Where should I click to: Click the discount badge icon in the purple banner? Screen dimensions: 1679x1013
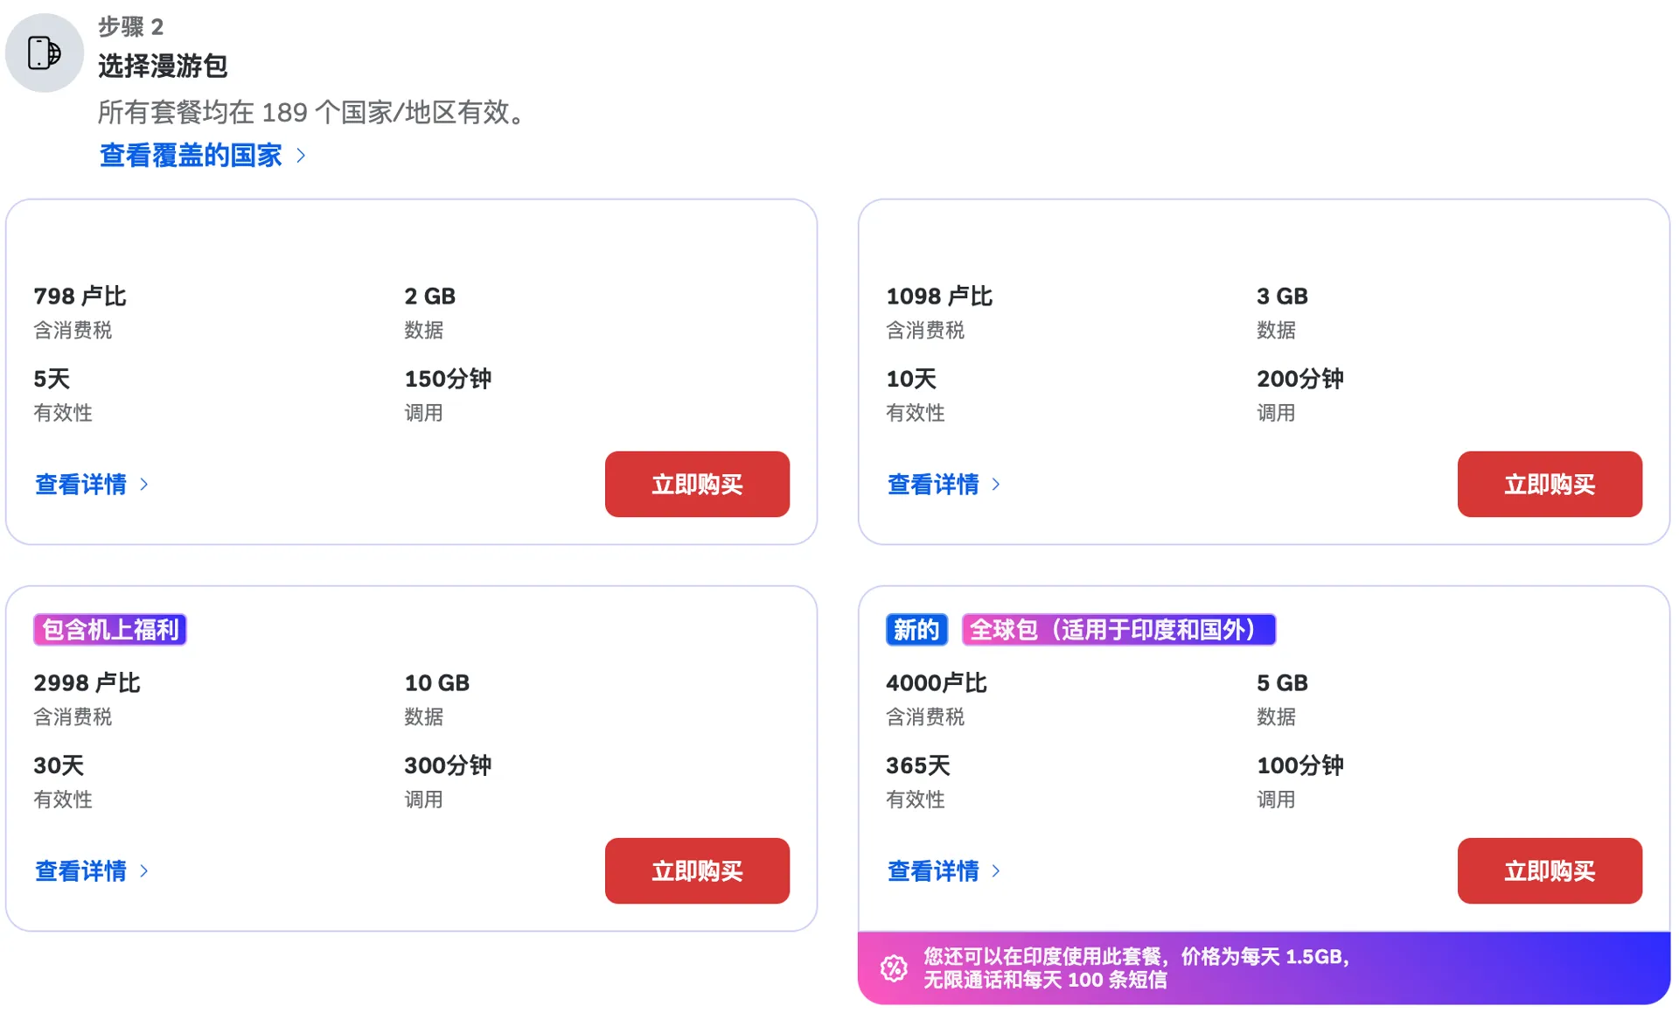[894, 968]
